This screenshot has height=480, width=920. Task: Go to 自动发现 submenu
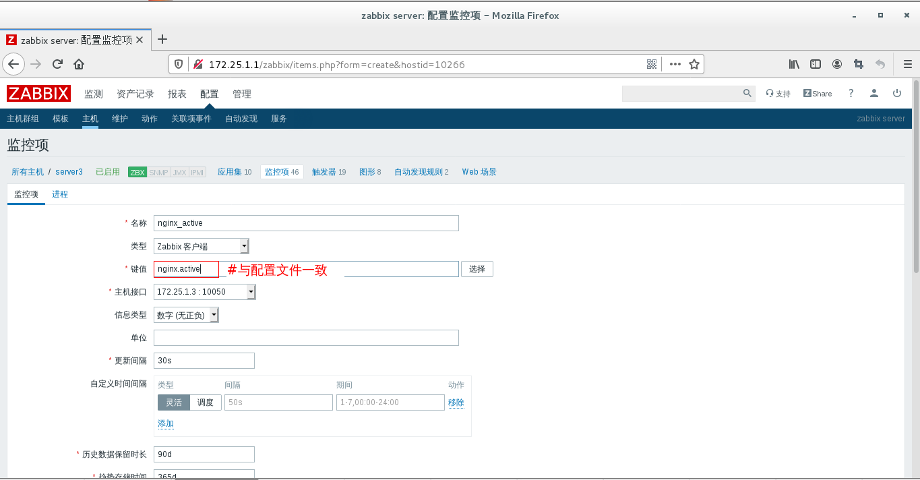click(x=241, y=119)
